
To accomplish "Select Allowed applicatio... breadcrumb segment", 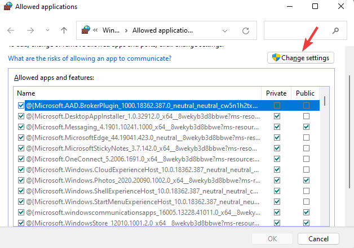I will tap(162, 30).
